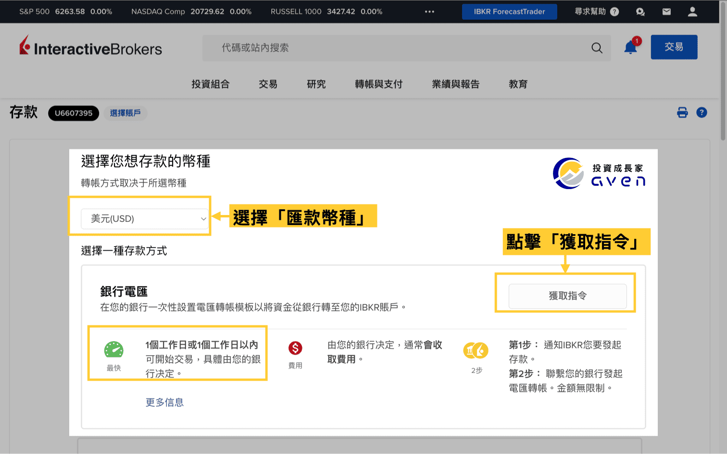727x454 pixels.
Task: Click the help question mark next to 尋求幫助
Action: [x=614, y=12]
